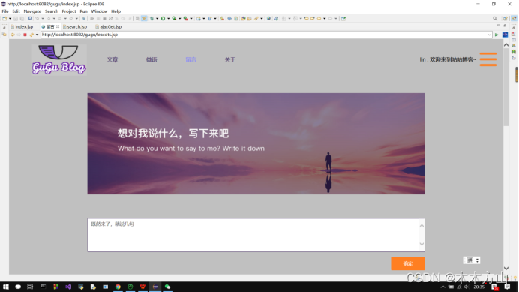
Task: Open the 微语 navigation link
Action: (x=151, y=59)
